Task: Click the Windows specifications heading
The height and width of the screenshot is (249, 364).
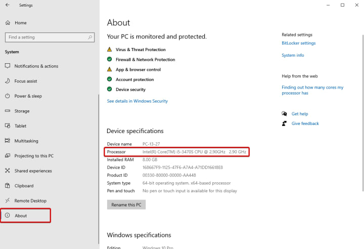Action: 139,235
